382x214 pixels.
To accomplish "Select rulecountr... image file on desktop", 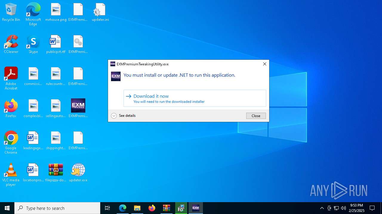I will [56, 77].
